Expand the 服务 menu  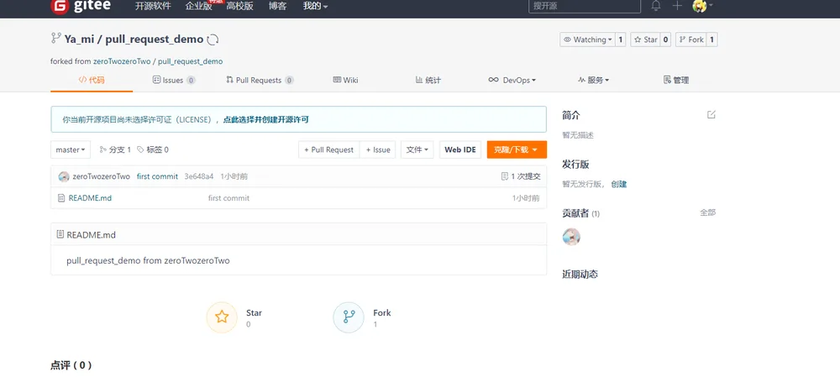pyautogui.click(x=593, y=81)
